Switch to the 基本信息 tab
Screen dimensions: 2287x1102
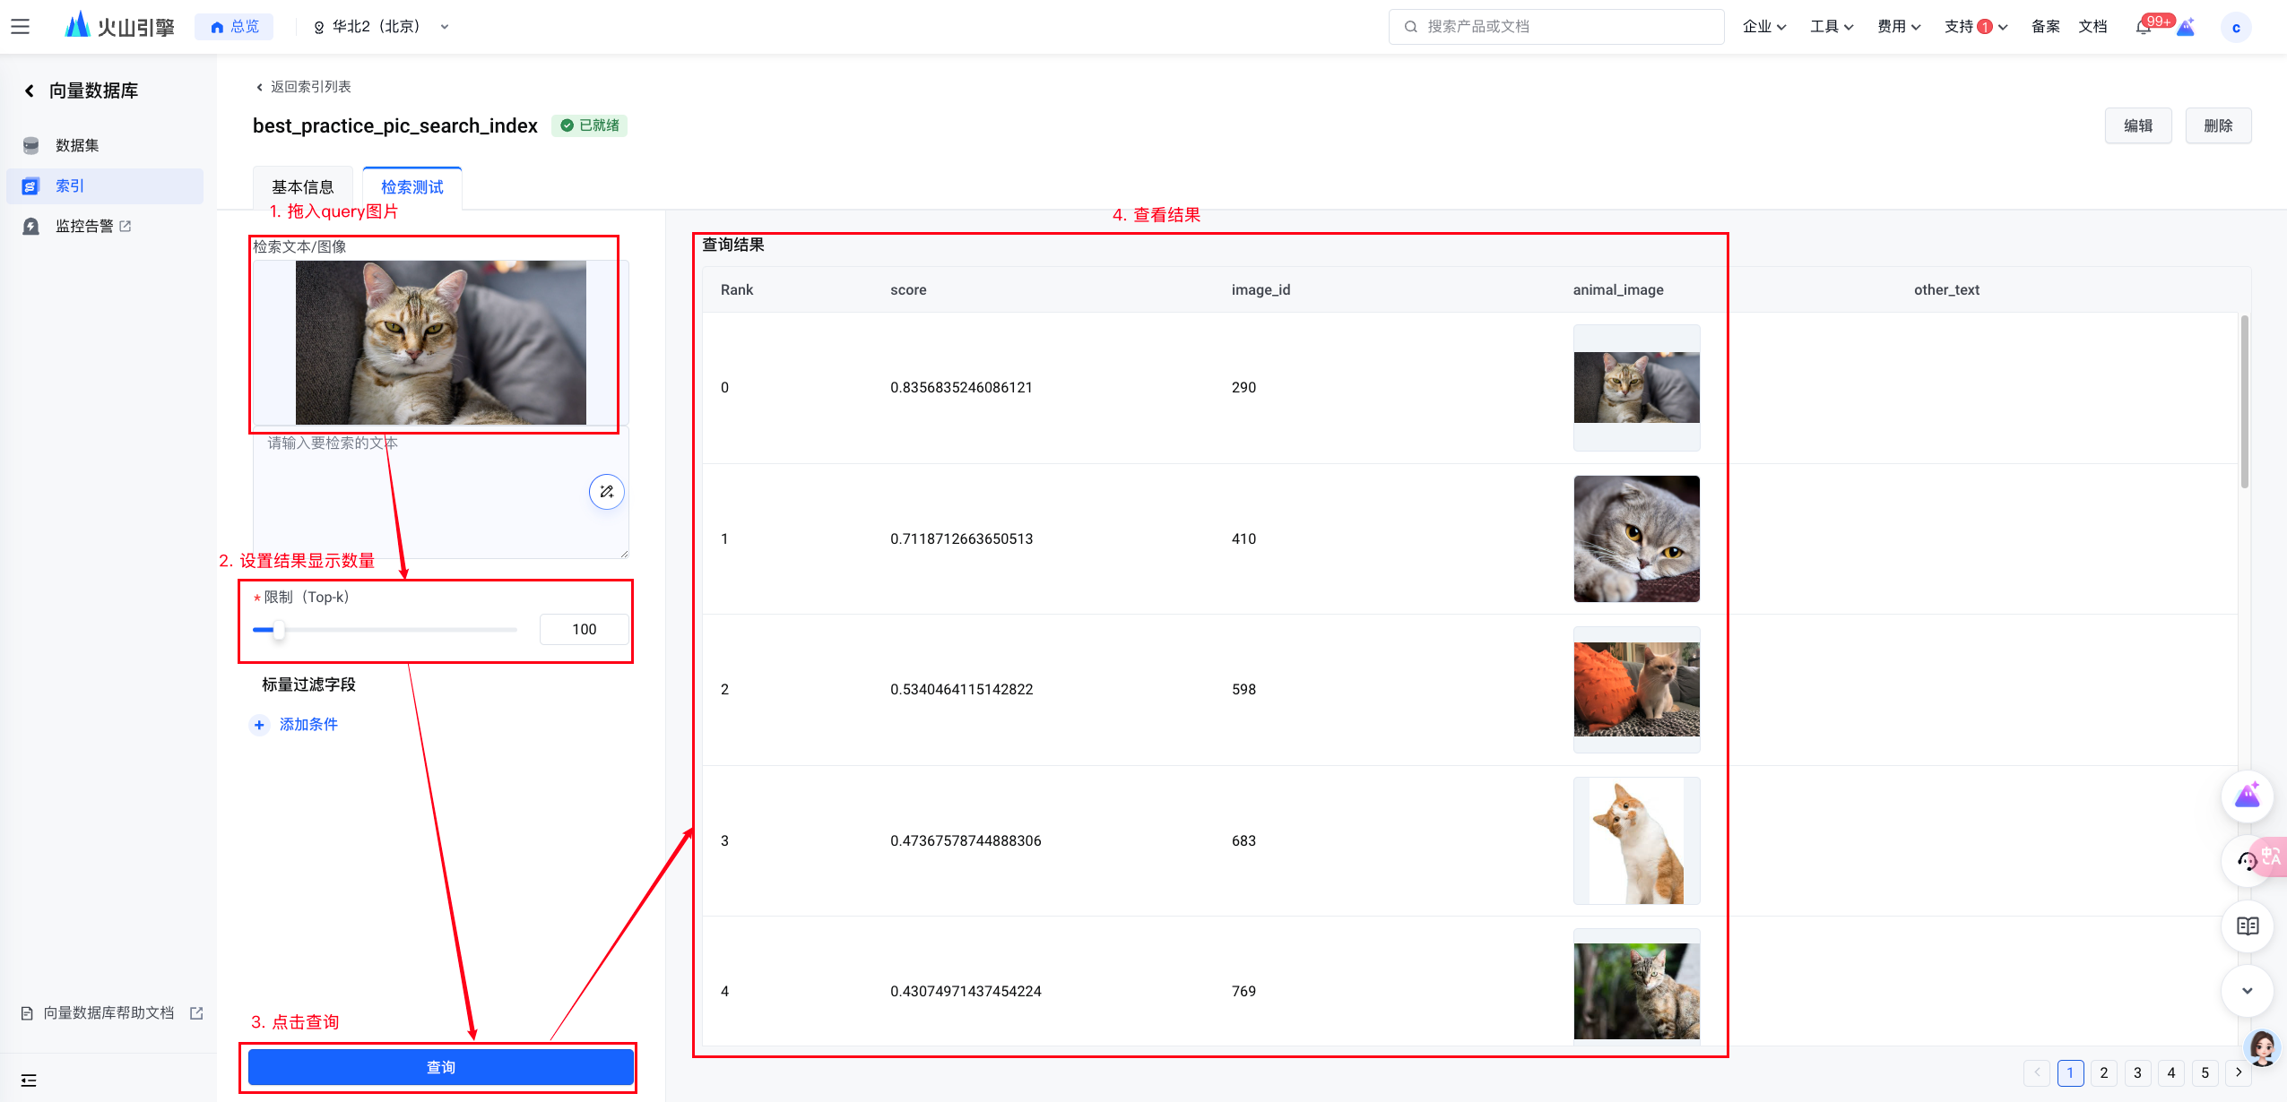[303, 187]
